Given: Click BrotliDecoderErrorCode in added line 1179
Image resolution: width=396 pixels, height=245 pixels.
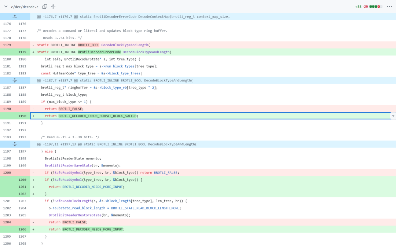Looking at the screenshot, I should pyautogui.click(x=99, y=52).
